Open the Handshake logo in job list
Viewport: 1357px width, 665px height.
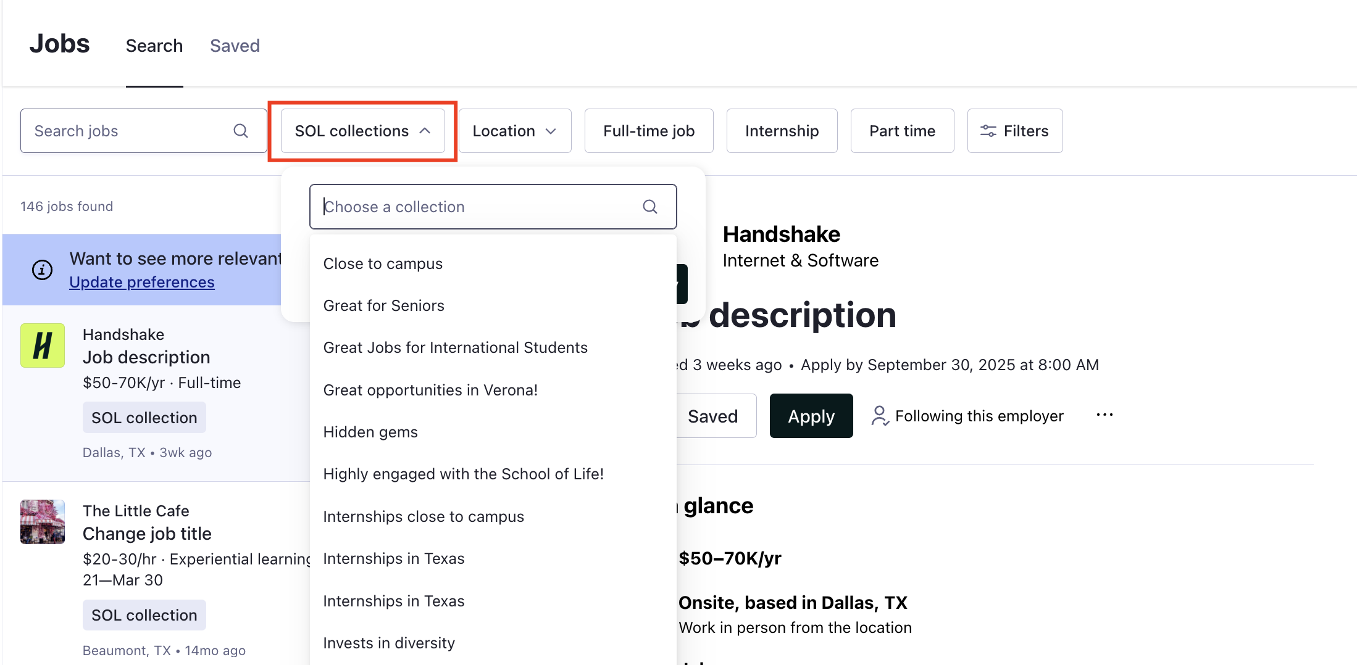pyautogui.click(x=43, y=345)
